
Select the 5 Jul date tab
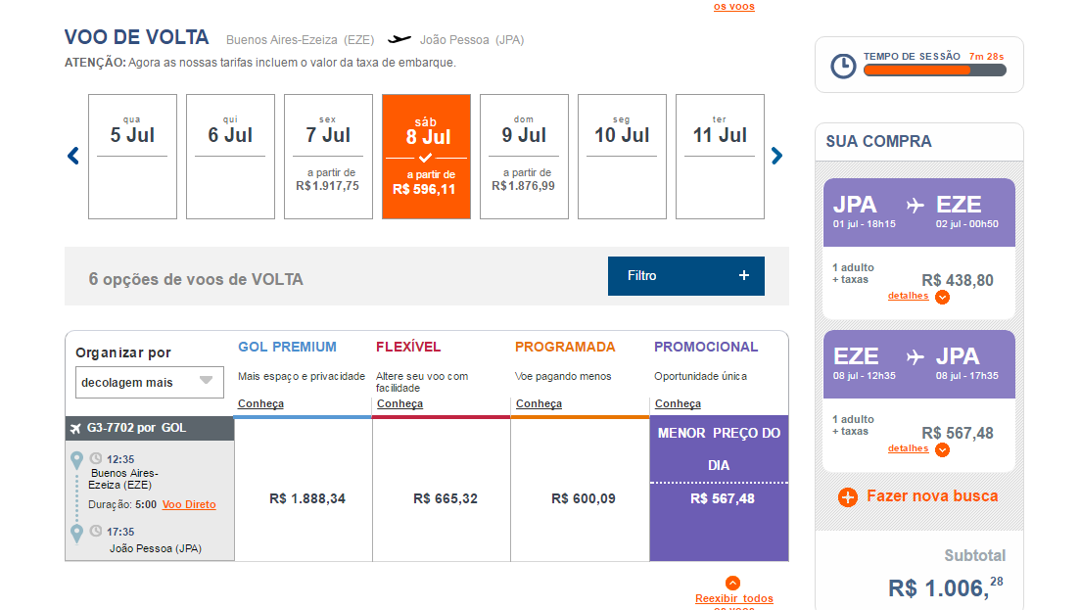[x=132, y=157]
